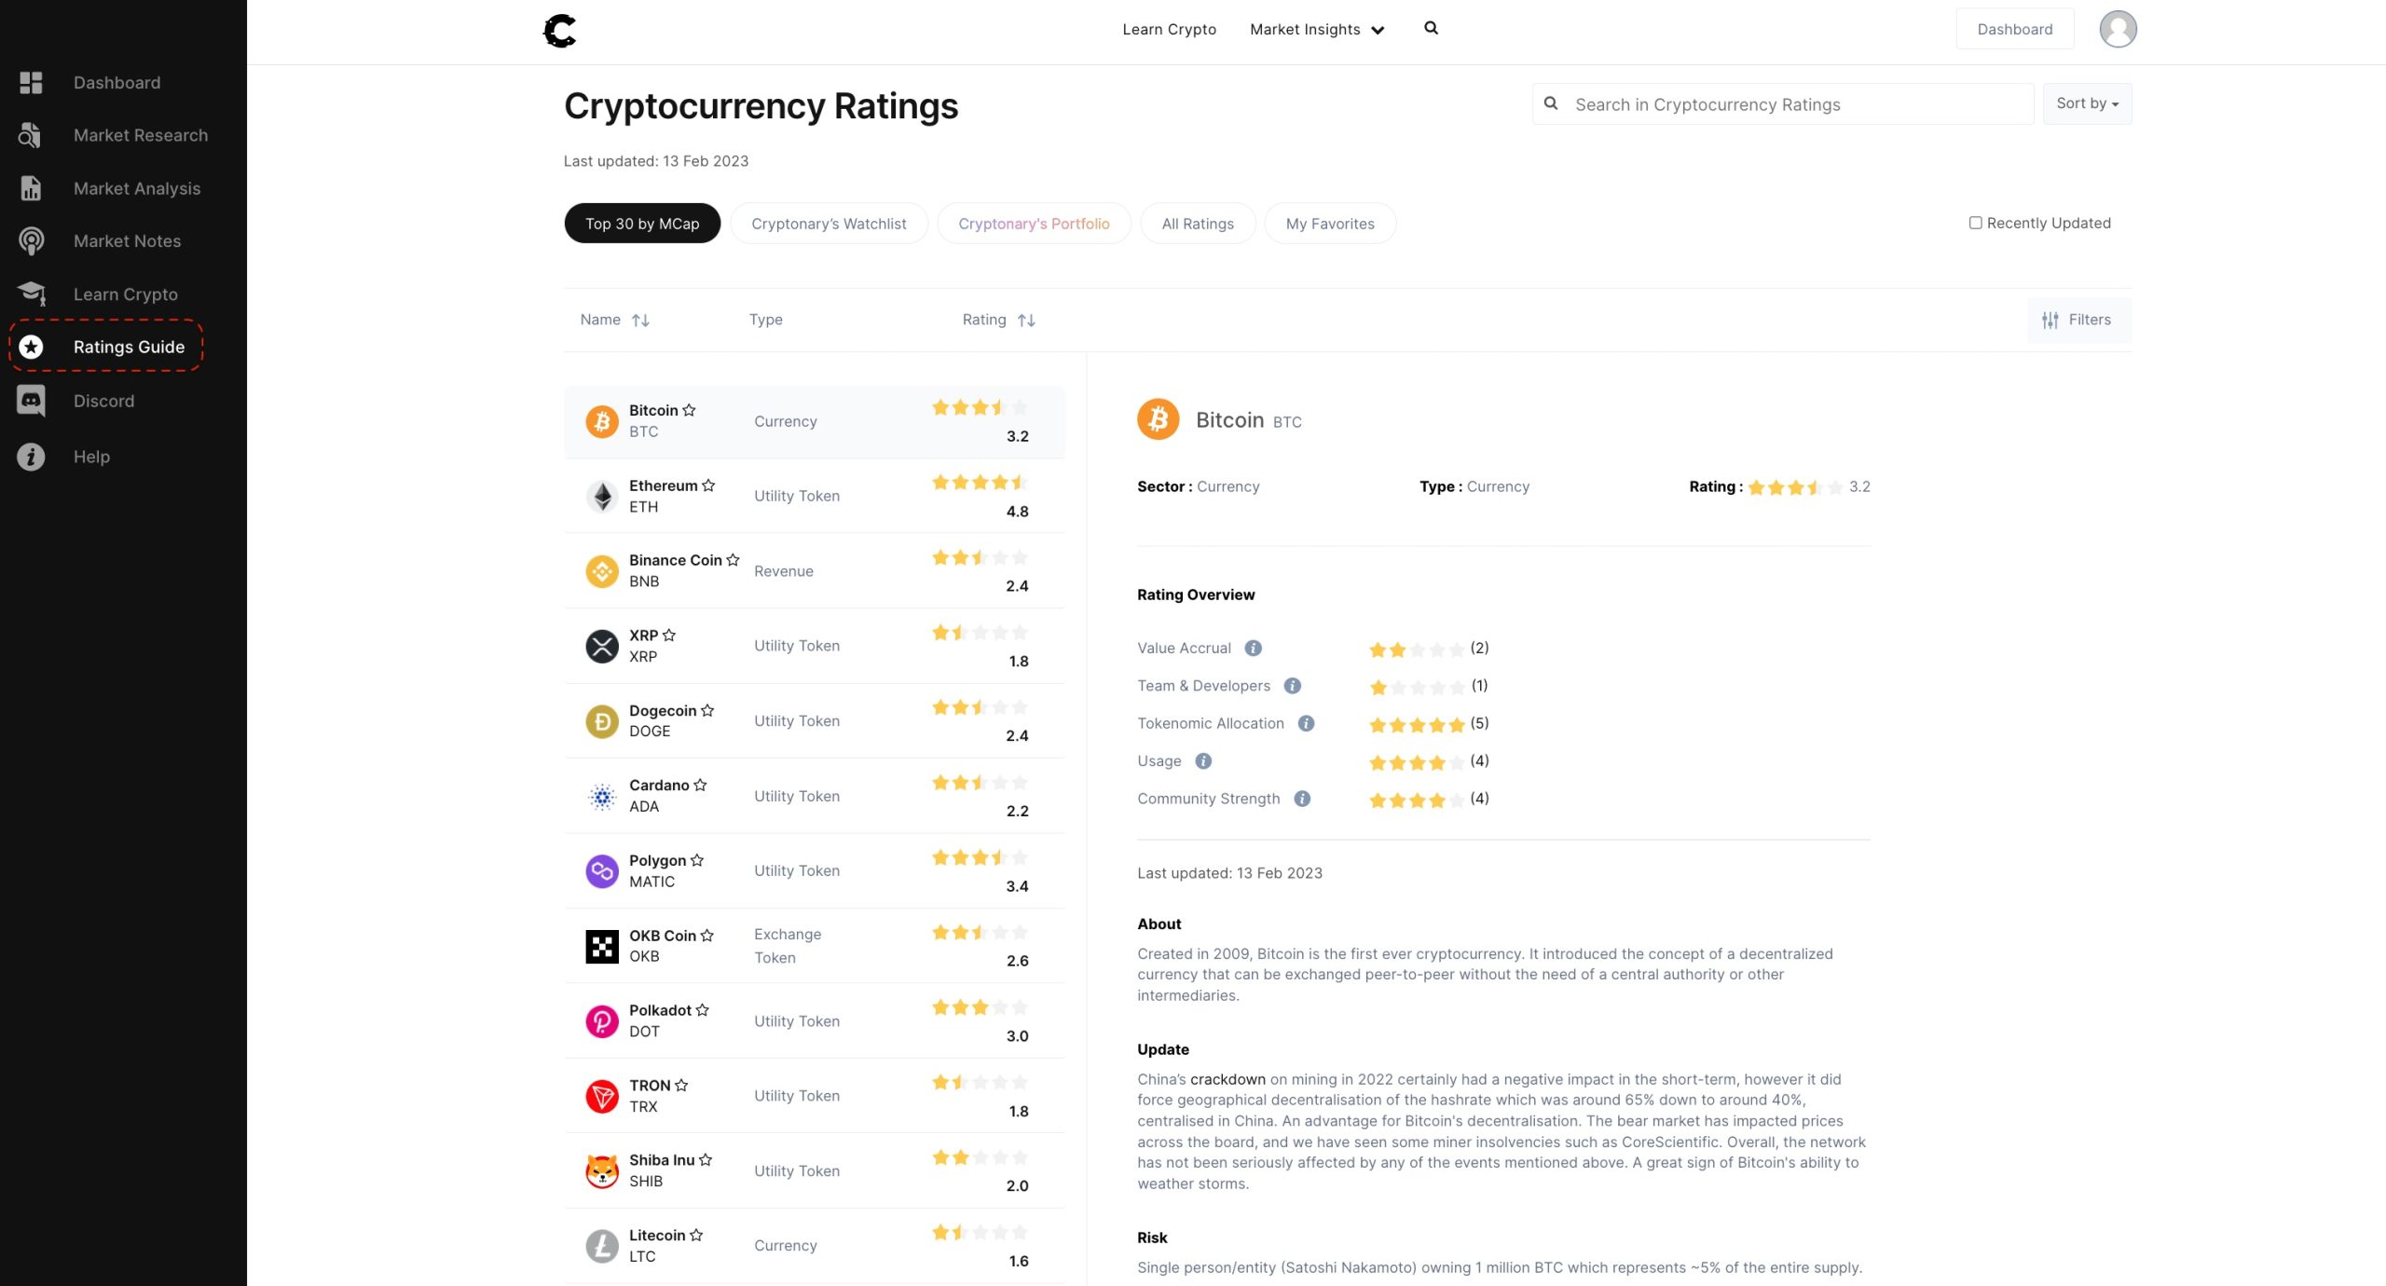Open the Filters panel above the ratings table
Image resolution: width=2386 pixels, height=1286 pixels.
2078,320
